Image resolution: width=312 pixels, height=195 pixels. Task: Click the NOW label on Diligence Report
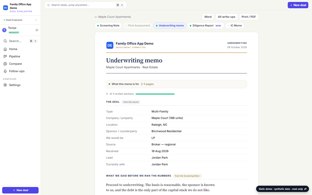[x=218, y=26]
